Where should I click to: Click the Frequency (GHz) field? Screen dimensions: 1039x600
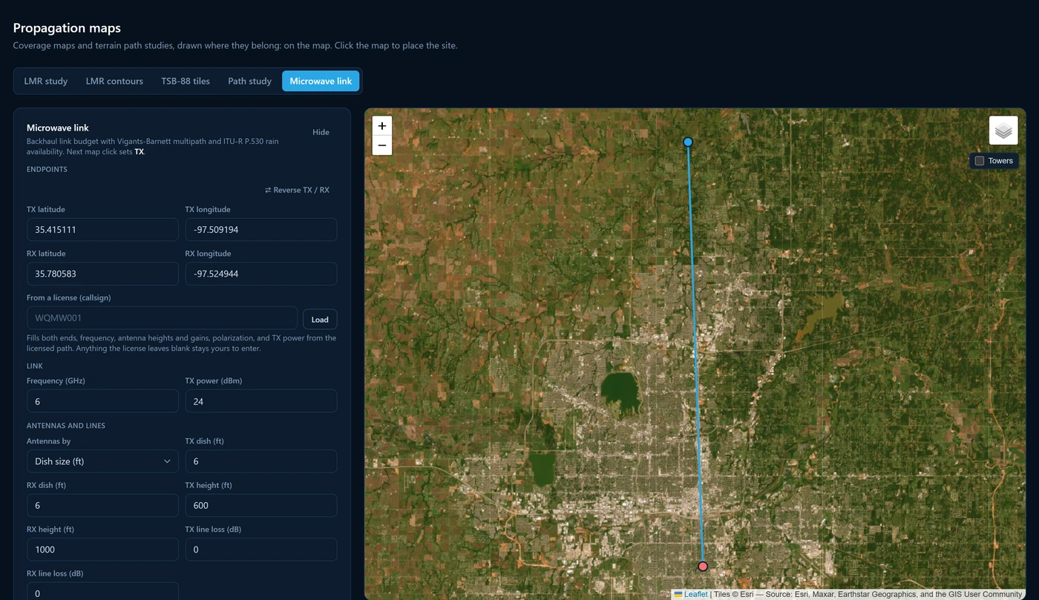pyautogui.click(x=102, y=401)
